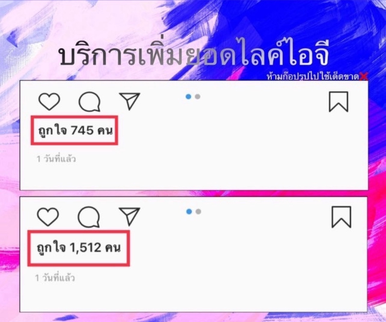
Task: Tap the heart like icon in top post
Action: tap(49, 101)
